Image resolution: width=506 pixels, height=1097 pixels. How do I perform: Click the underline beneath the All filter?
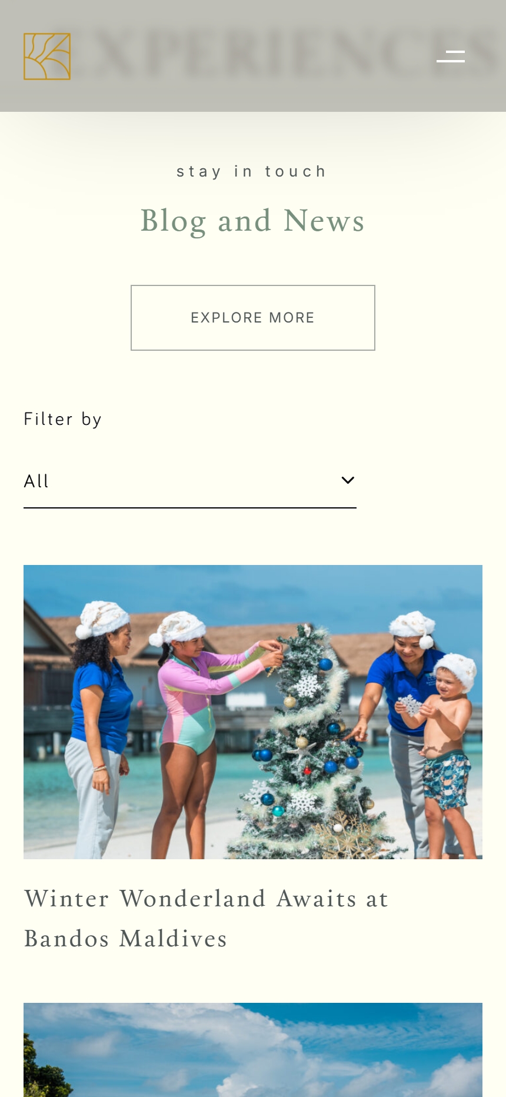(190, 507)
